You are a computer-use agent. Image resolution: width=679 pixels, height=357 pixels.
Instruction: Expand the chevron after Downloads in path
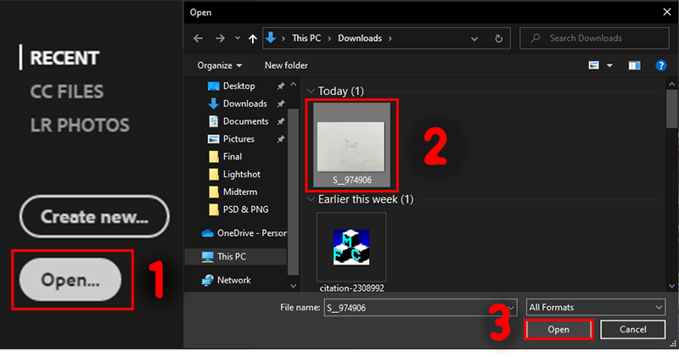[390, 38]
